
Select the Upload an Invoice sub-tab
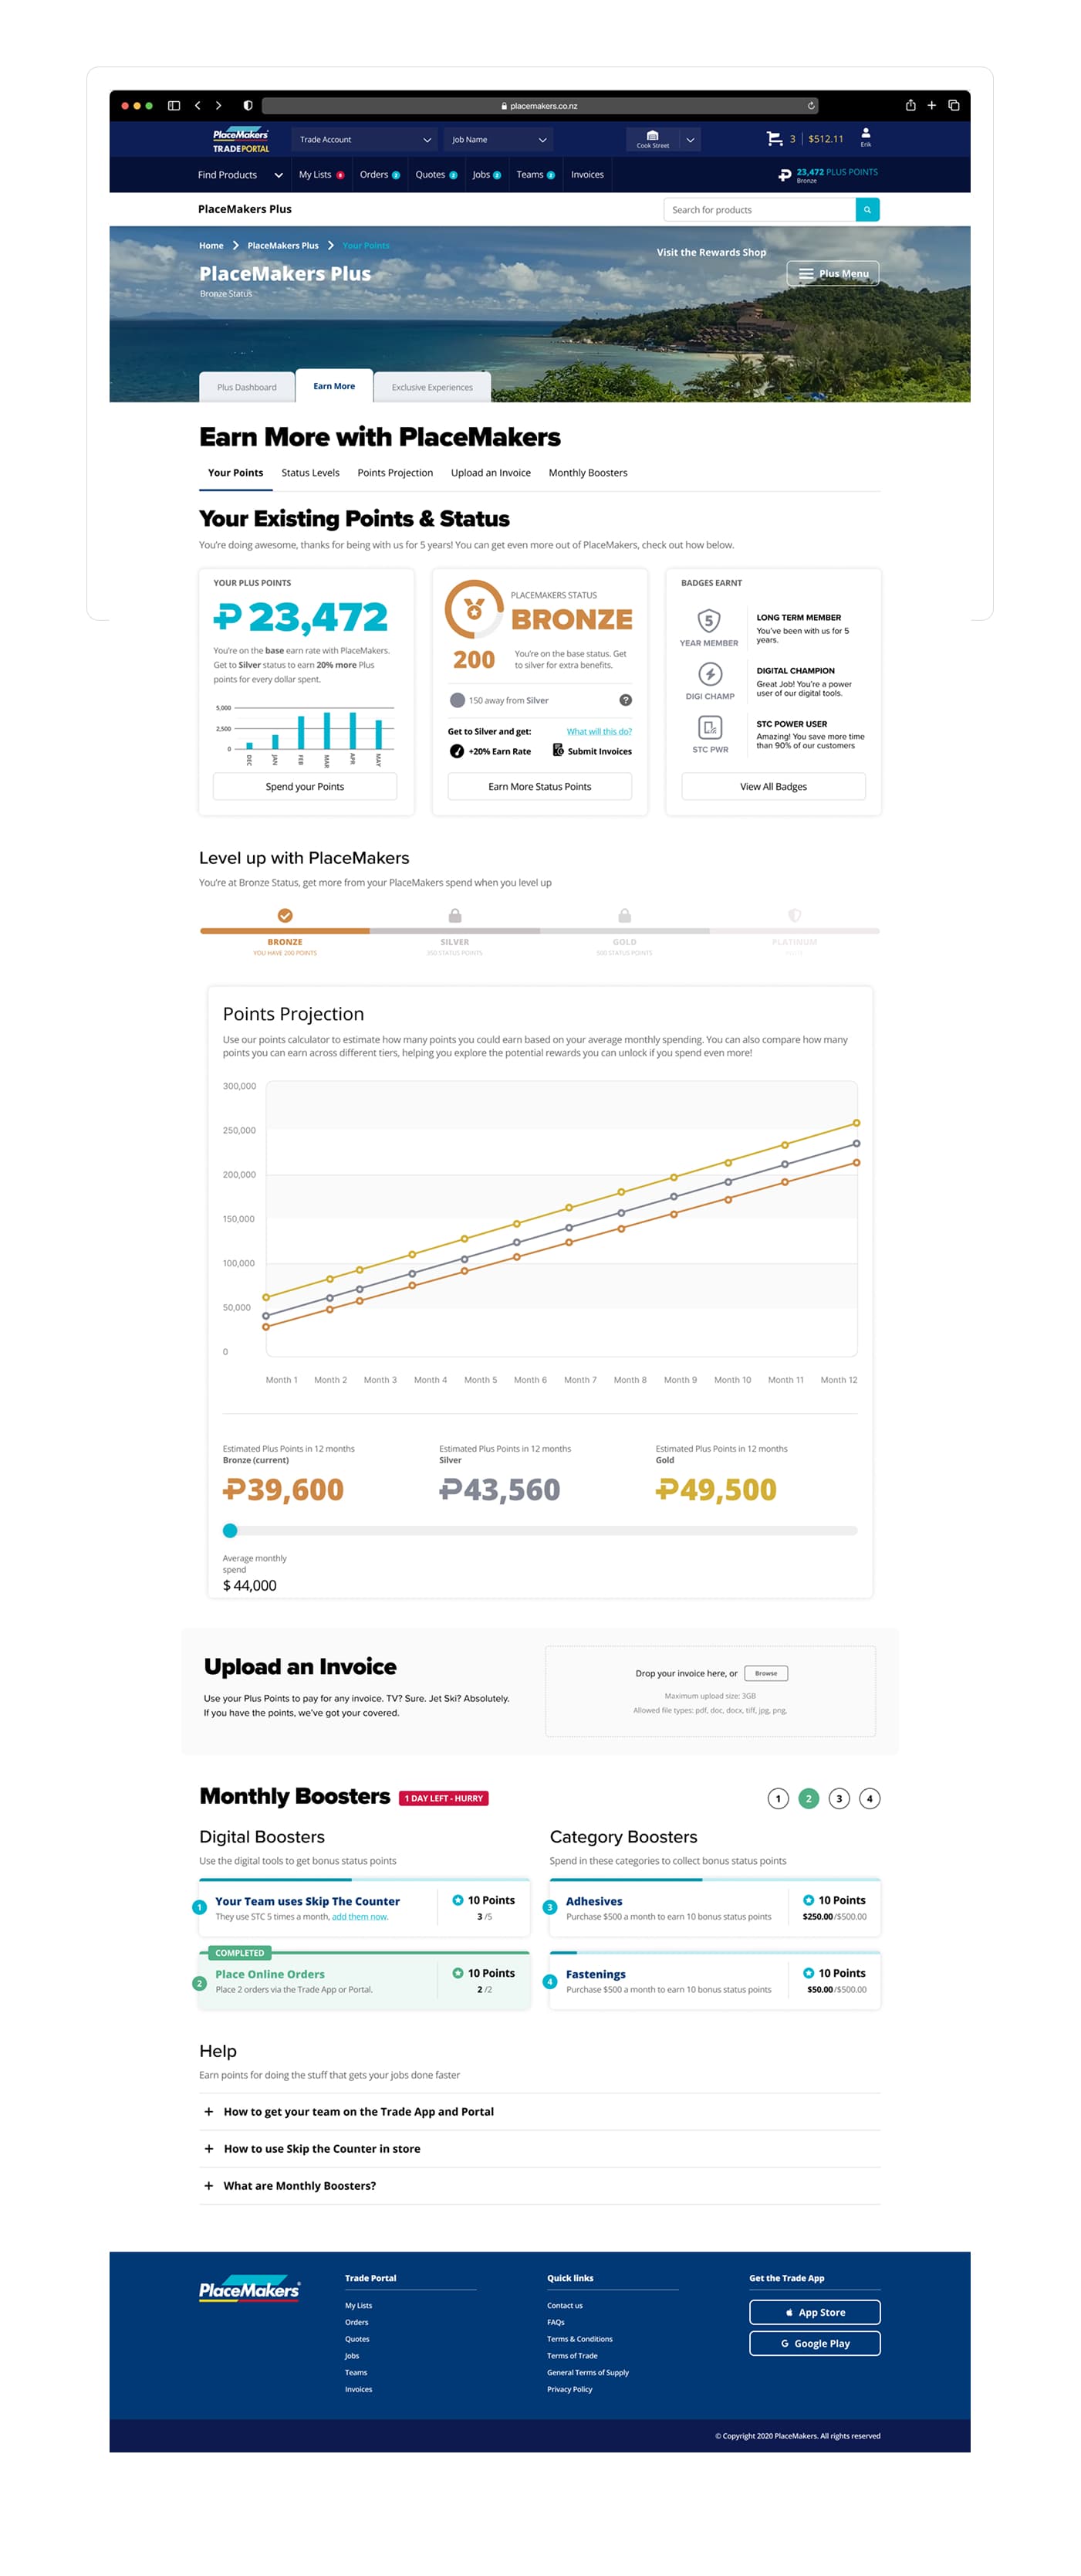coord(491,473)
